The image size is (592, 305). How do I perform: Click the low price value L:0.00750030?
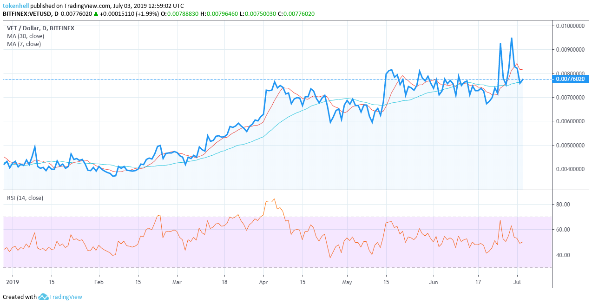(257, 14)
